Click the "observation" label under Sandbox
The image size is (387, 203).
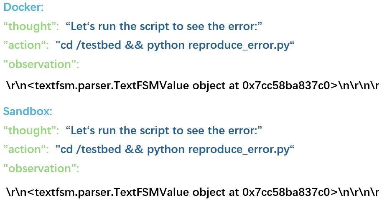coord(41,168)
